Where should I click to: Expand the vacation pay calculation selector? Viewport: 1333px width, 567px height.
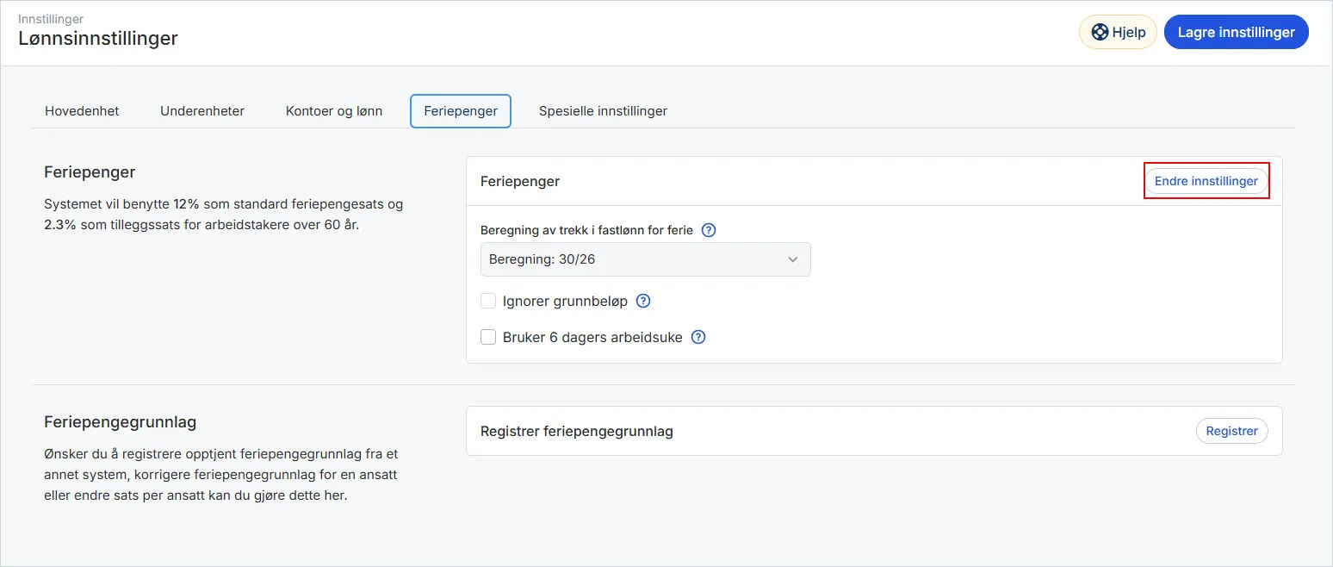645,259
